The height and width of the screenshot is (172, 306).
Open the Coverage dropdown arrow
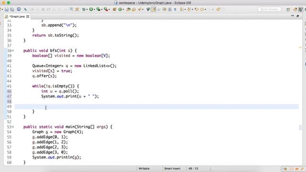point(102,10)
